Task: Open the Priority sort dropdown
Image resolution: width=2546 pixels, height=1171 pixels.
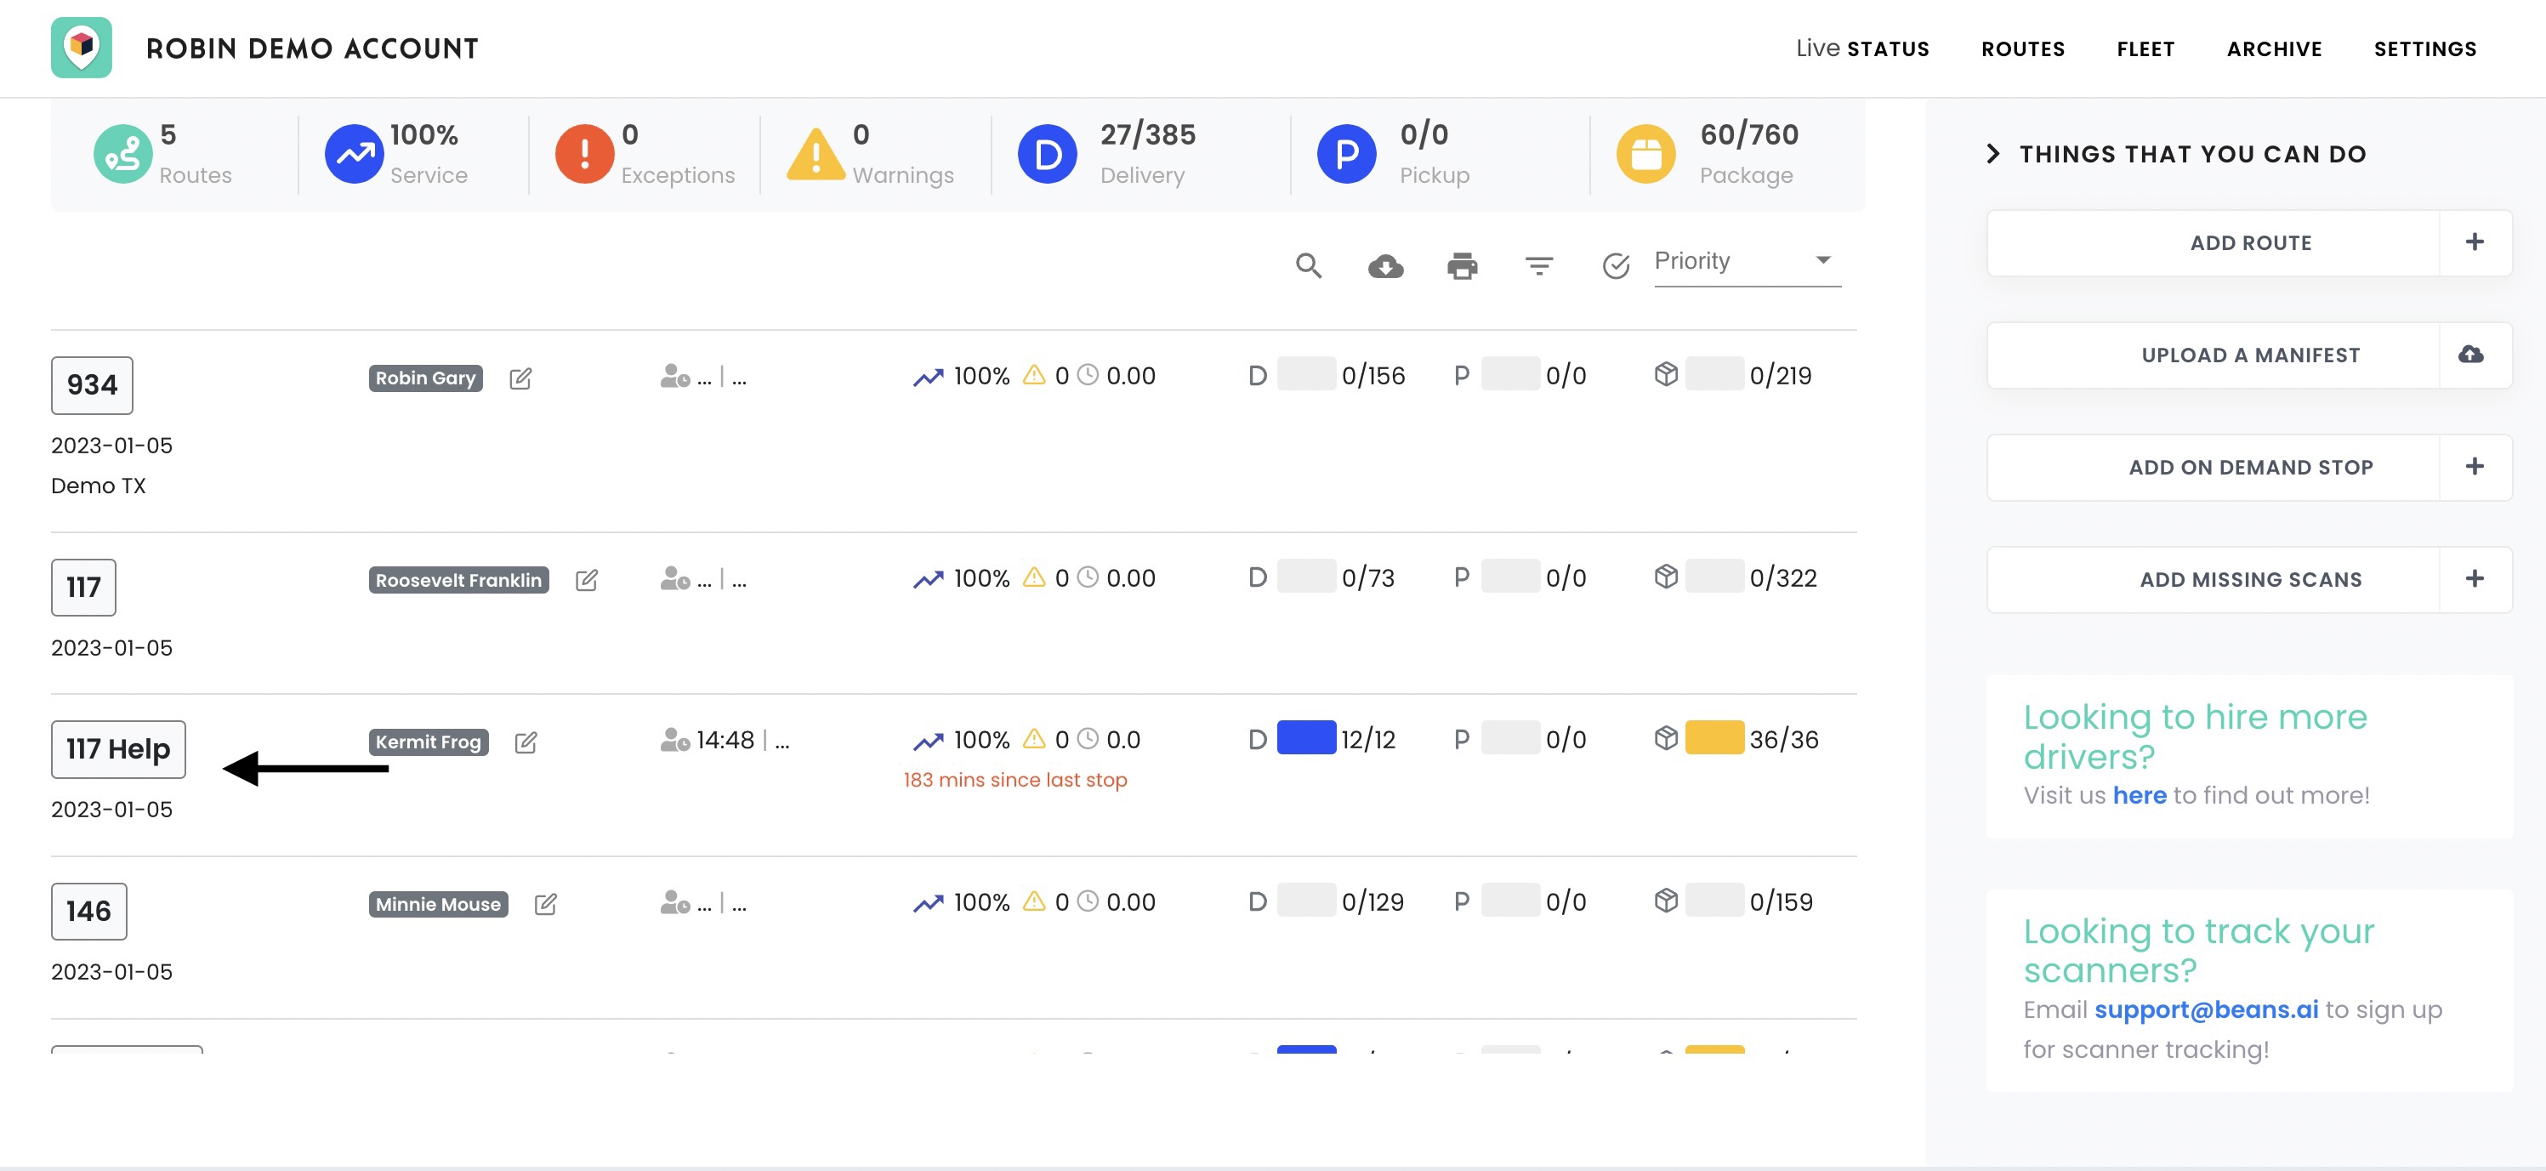Action: [1748, 261]
